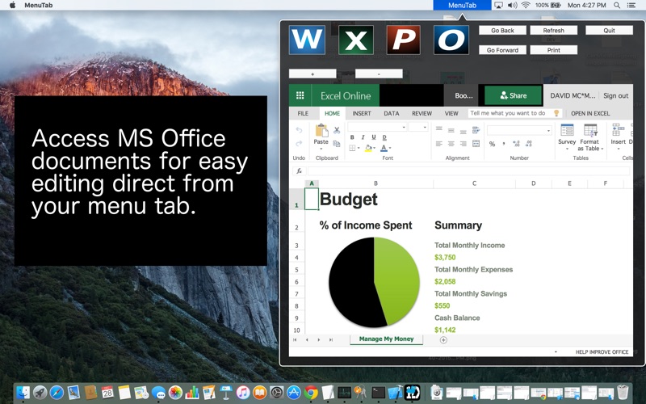The image size is (646, 404).
Task: Expand the Format as Table dropdown arrow
Action: pos(602,149)
